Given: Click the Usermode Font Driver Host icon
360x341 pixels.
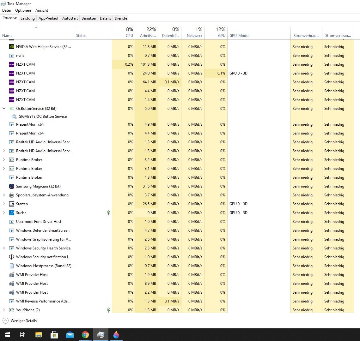Looking at the screenshot, I should (x=11, y=222).
